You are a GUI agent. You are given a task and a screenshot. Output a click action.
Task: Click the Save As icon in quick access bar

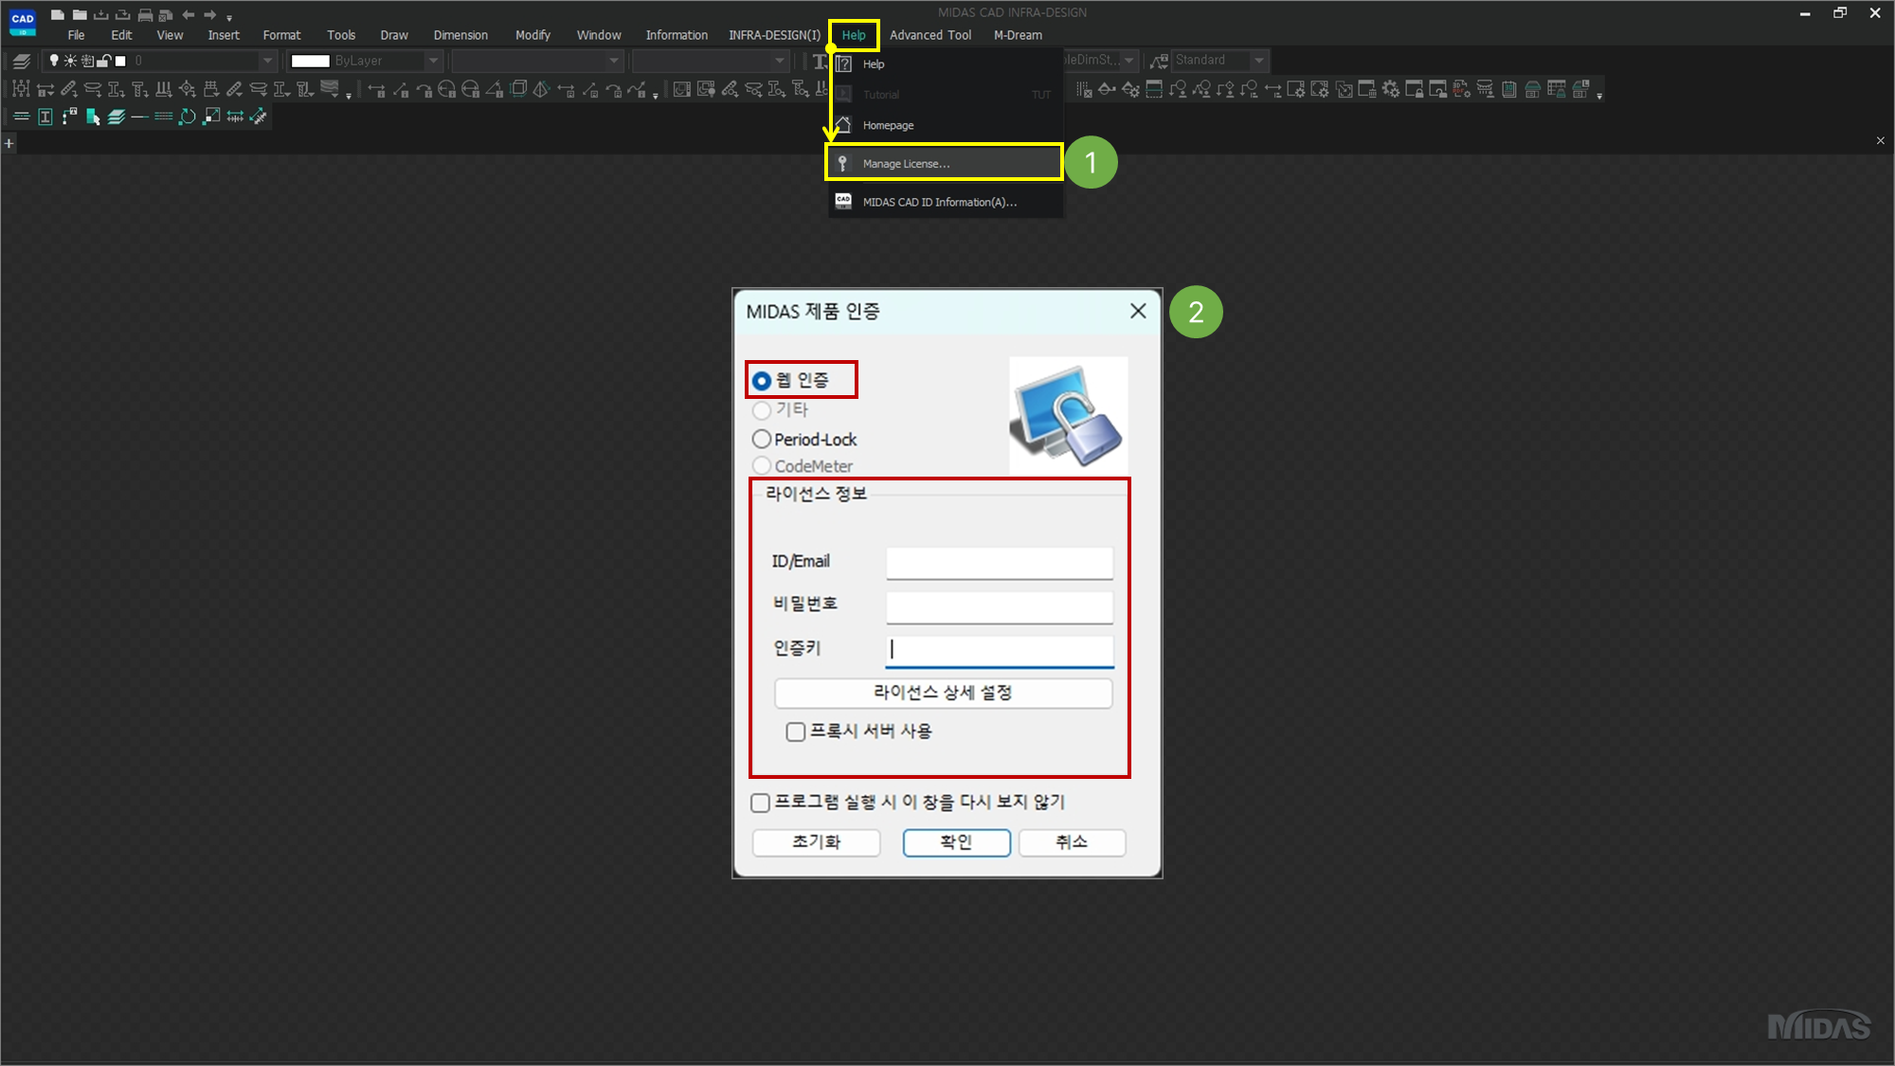[x=122, y=14]
